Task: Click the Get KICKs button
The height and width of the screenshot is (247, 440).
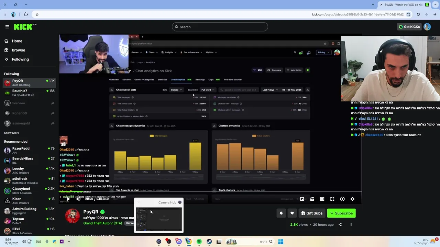Action: [409, 27]
